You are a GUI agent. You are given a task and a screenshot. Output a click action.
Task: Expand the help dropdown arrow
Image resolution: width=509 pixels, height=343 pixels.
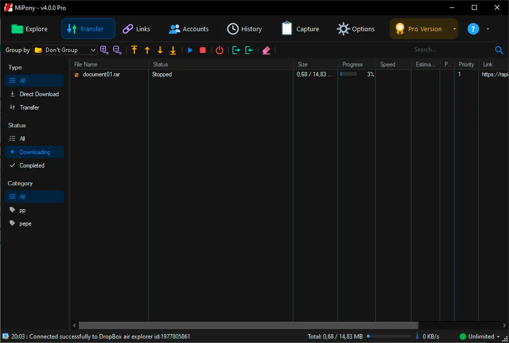[488, 29]
